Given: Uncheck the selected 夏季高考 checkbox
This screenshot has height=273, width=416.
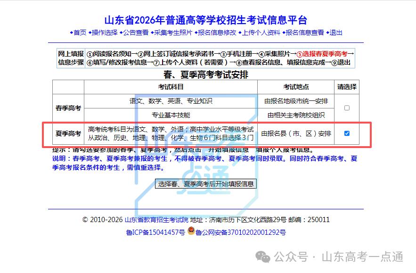Looking at the screenshot, I should (x=347, y=133).
